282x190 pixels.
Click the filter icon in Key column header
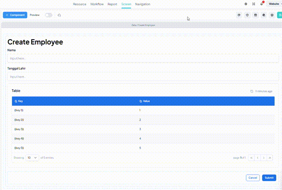tap(16, 101)
